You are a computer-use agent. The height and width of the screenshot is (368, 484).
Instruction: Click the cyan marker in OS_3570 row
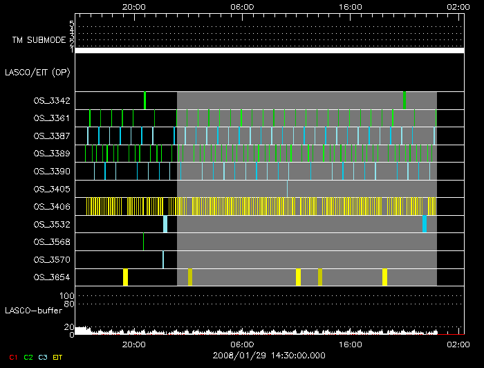tap(163, 259)
